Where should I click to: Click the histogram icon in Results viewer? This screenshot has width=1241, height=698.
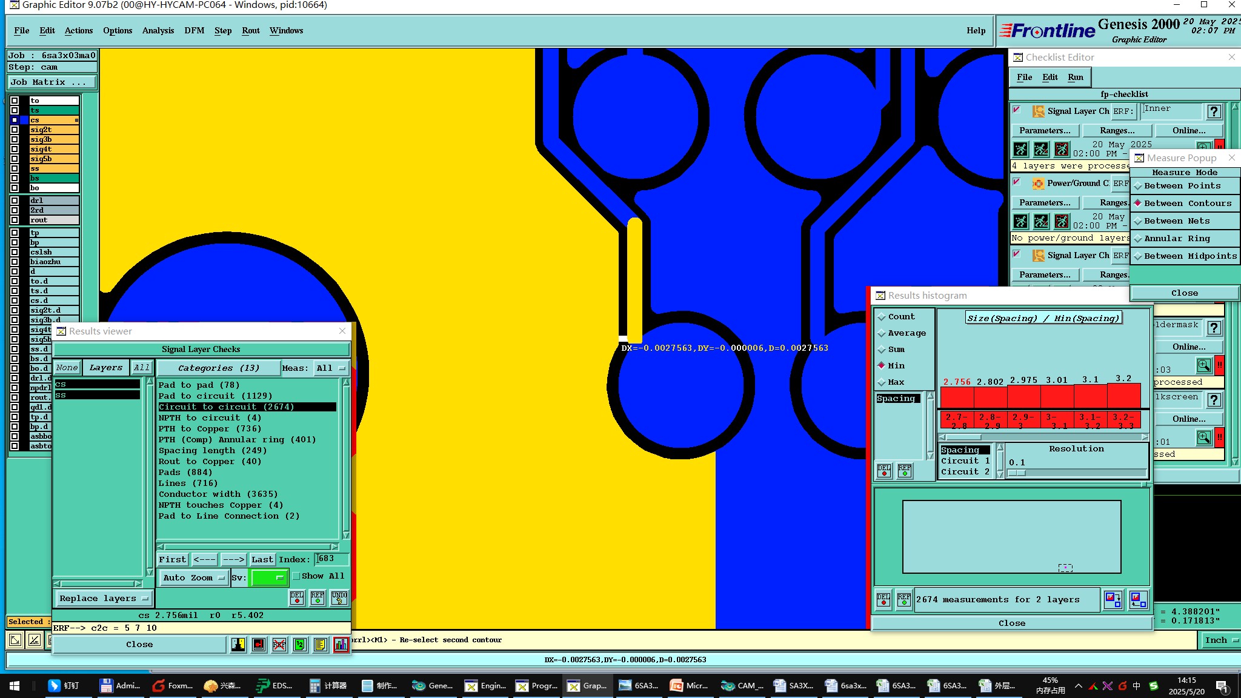click(341, 645)
